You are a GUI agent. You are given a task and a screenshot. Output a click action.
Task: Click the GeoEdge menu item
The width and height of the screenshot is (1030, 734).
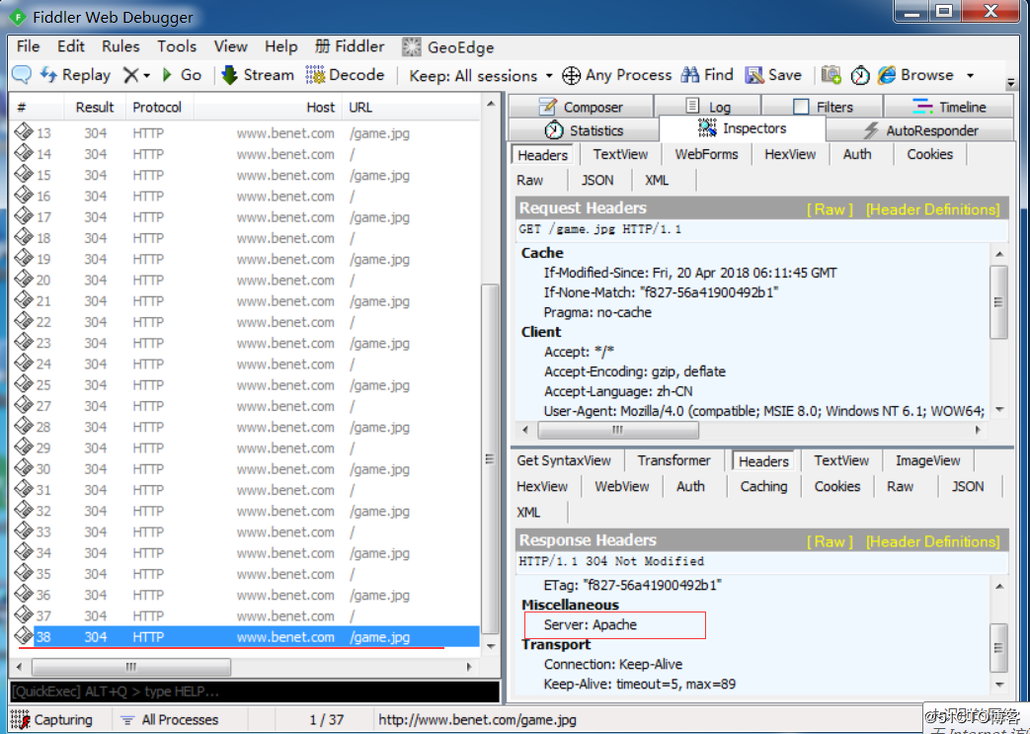448,46
